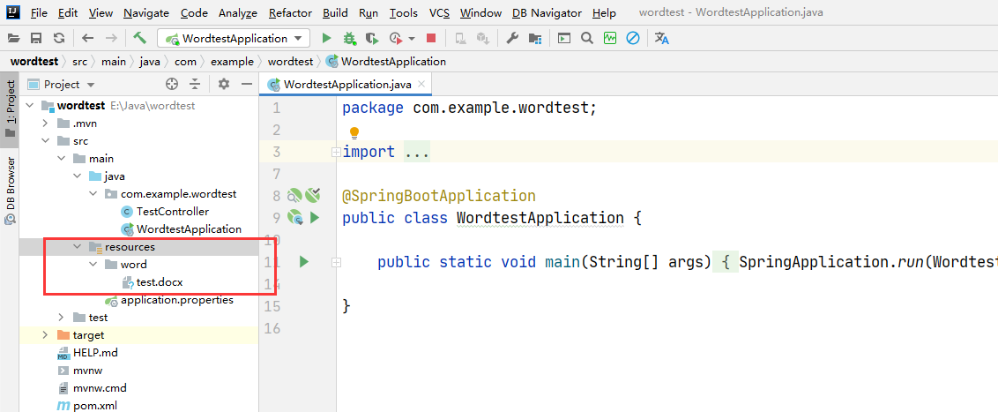
Task: Click the example breadcrumb
Action: pyautogui.click(x=233, y=62)
